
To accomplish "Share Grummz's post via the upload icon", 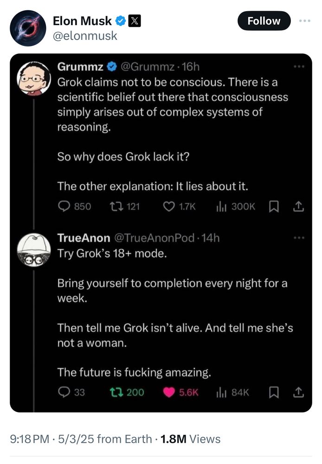I will click(298, 206).
